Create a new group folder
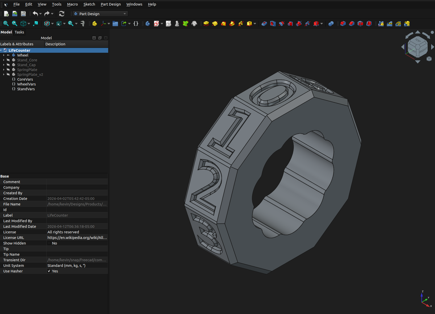The width and height of the screenshot is (435, 314). coord(115,24)
